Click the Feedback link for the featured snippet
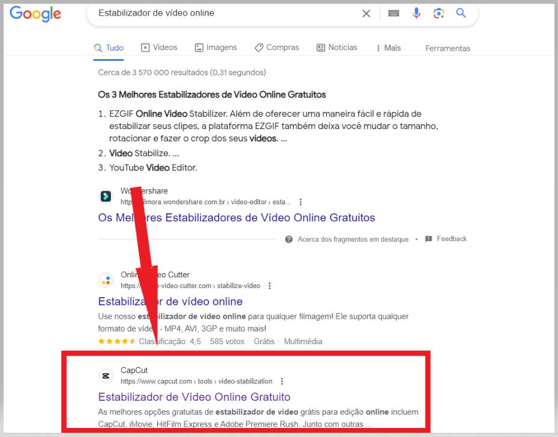The width and height of the screenshot is (558, 437). coord(451,239)
